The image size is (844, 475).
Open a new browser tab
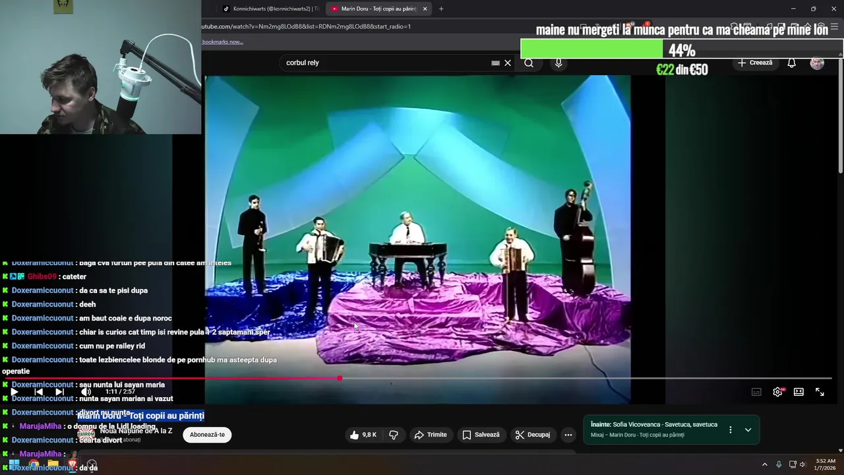441,9
